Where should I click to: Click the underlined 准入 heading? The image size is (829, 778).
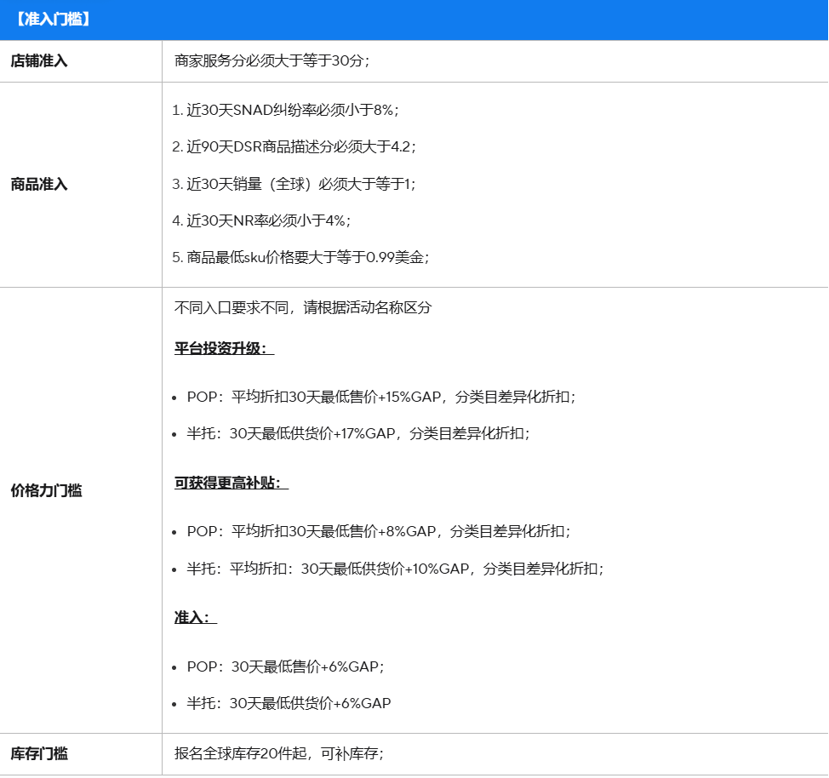pyautogui.click(x=195, y=618)
